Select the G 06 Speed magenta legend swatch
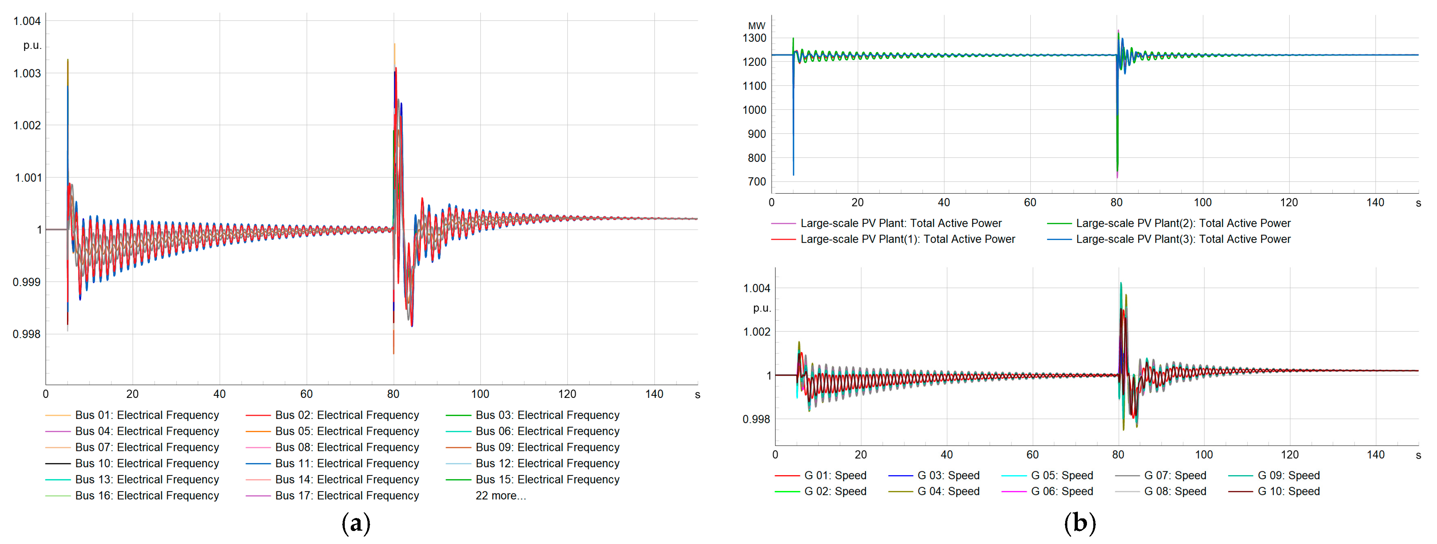Viewport: 1437px width, 544px height. pyautogui.click(x=1014, y=492)
